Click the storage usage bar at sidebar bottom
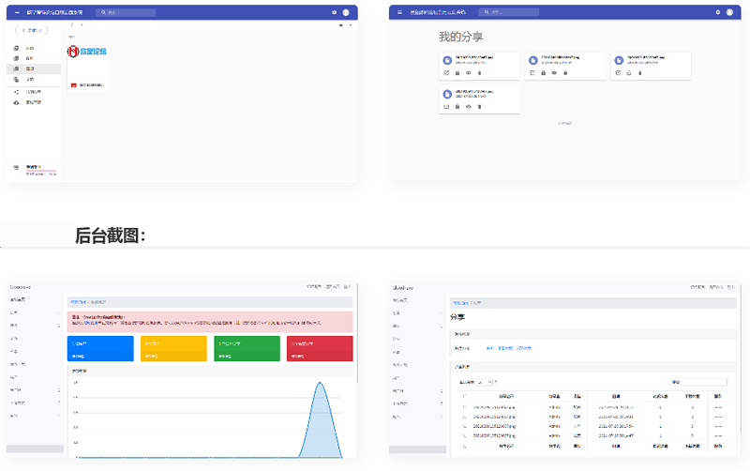The image size is (750, 471). tap(40, 172)
